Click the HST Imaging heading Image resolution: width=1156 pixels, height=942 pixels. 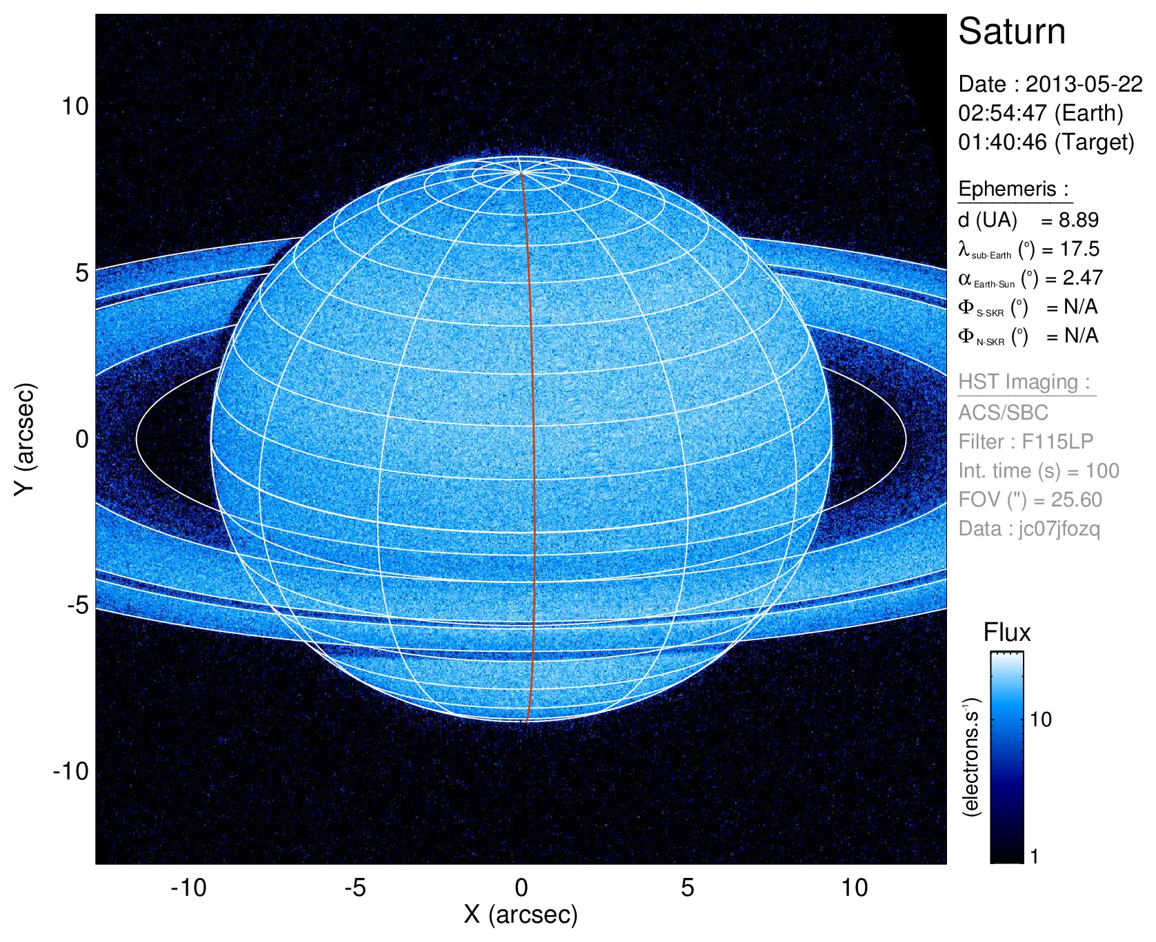1026,382
